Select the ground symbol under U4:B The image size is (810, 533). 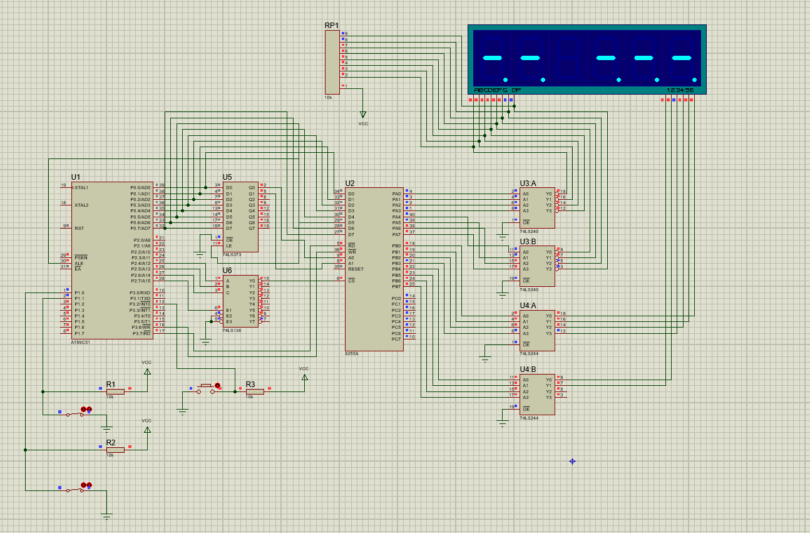pyautogui.click(x=502, y=423)
